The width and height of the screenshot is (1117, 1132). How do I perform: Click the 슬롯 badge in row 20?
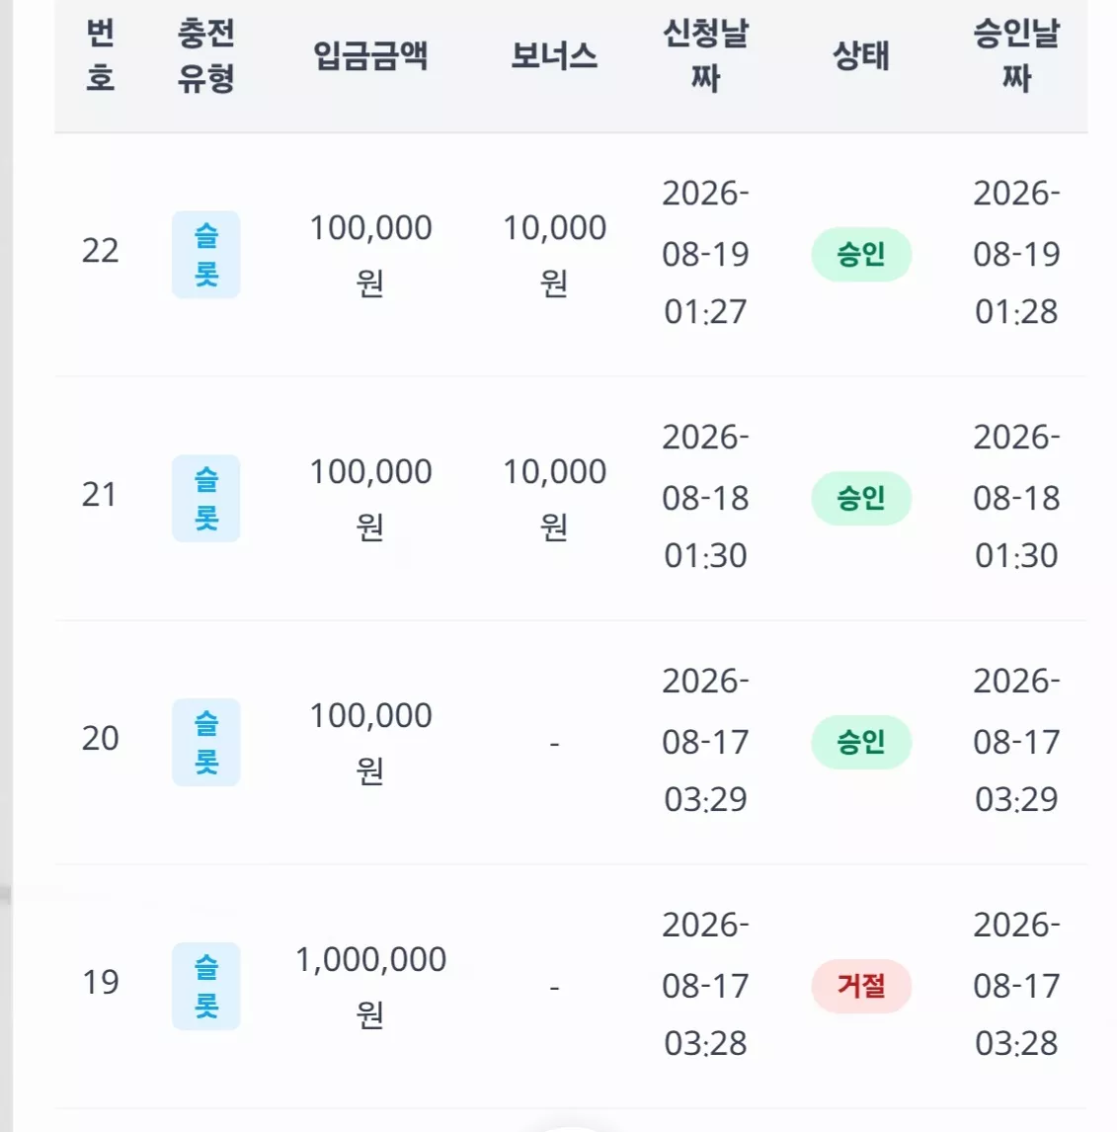(x=205, y=742)
